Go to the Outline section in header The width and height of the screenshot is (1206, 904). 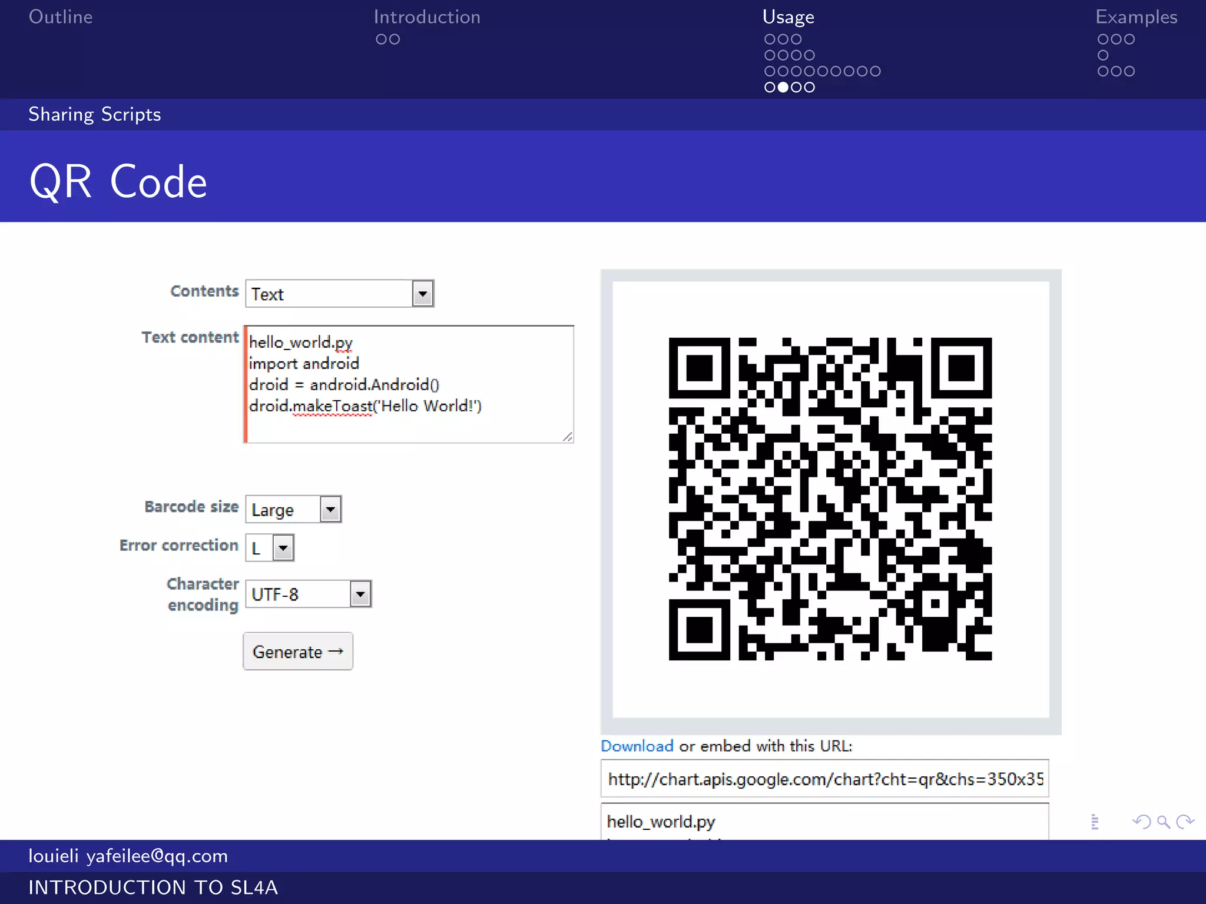61,16
